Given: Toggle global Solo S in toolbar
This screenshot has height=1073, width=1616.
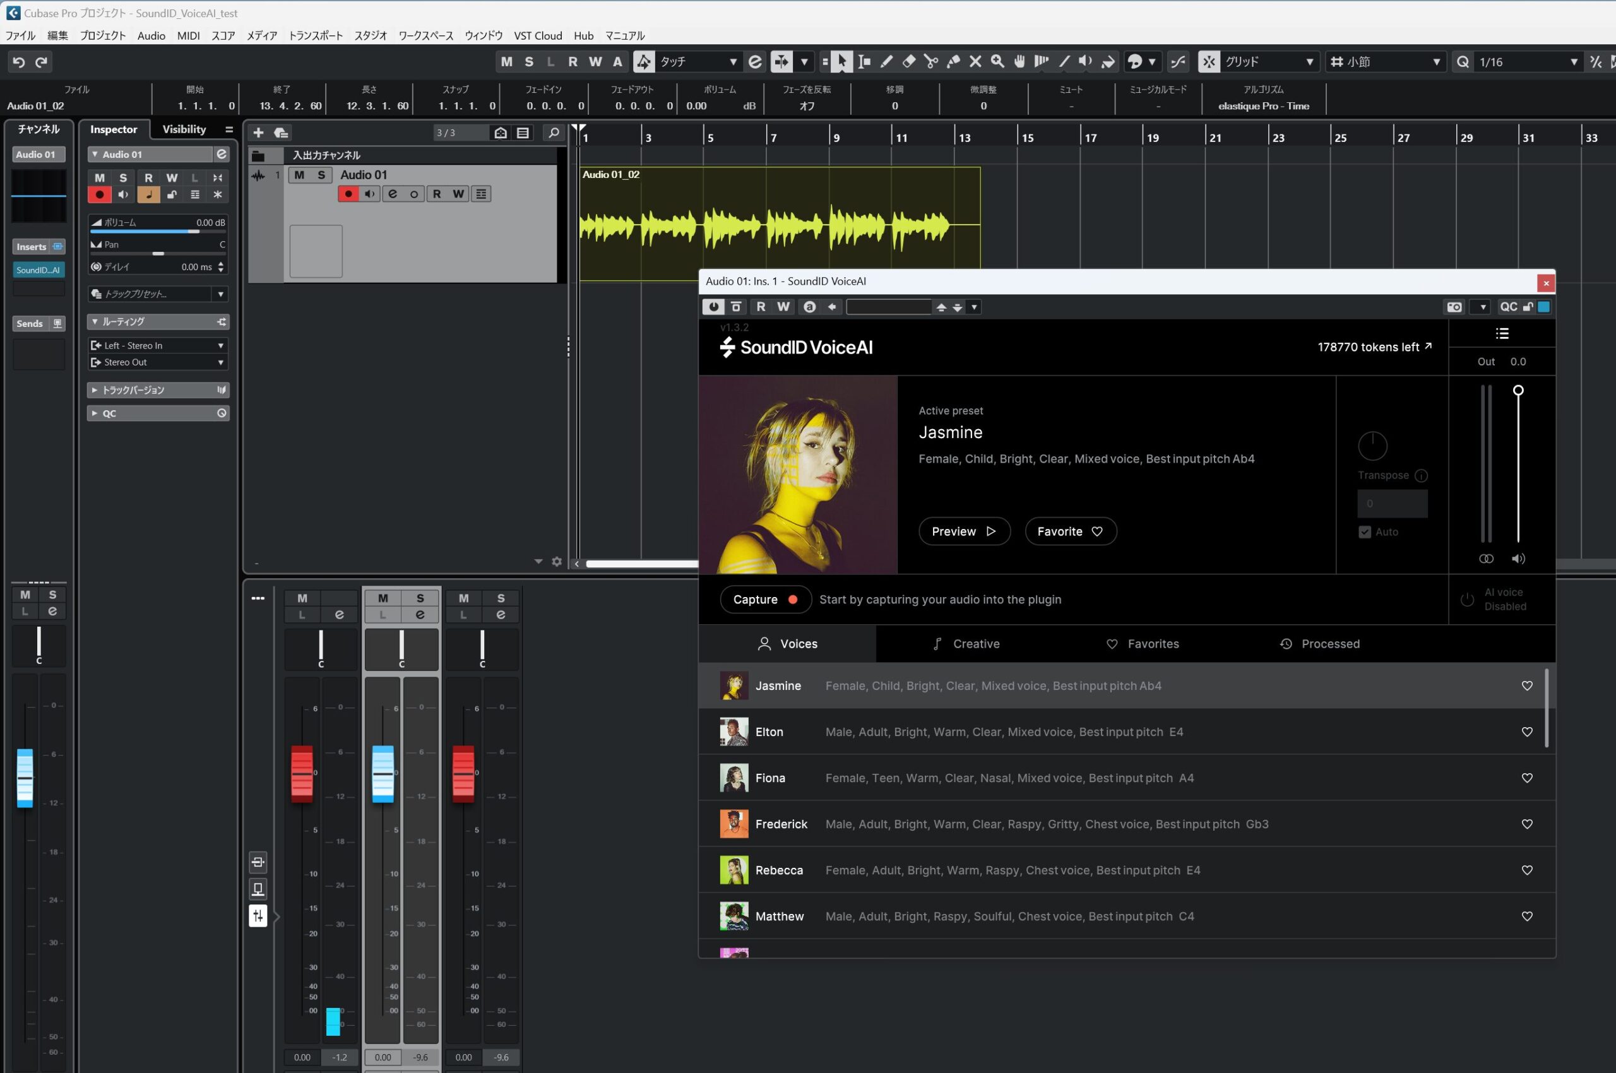Looking at the screenshot, I should click(x=529, y=62).
